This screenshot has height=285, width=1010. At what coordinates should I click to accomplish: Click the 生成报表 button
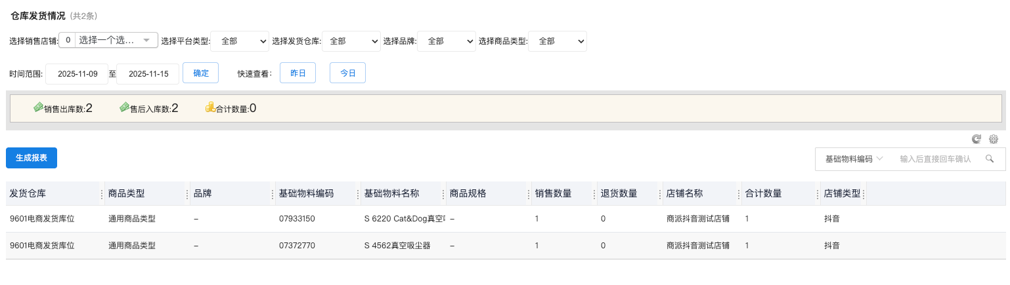(x=32, y=158)
